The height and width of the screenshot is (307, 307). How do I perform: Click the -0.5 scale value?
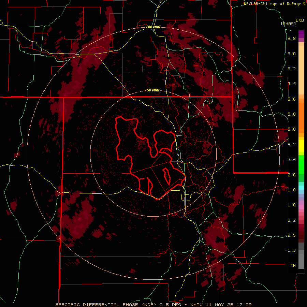click(x=290, y=235)
